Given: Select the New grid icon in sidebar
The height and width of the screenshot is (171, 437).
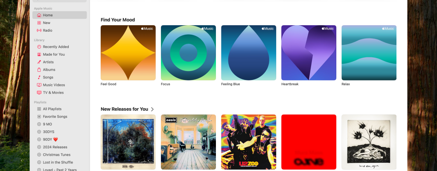Looking at the screenshot, I should (39, 23).
